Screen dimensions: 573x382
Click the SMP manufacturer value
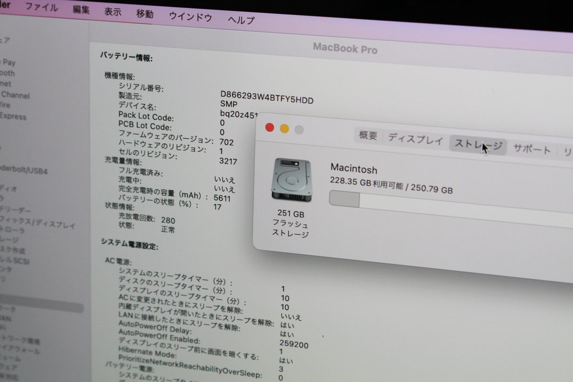click(x=228, y=104)
